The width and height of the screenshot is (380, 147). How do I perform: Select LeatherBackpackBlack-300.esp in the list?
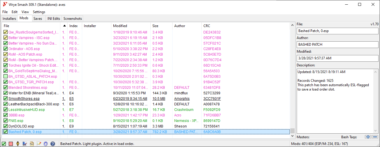pyautogui.click(x=146, y=104)
